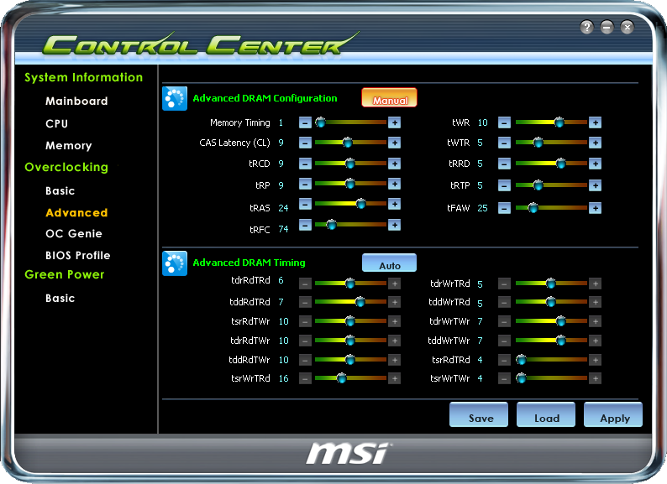Open OC Genie page

74,234
